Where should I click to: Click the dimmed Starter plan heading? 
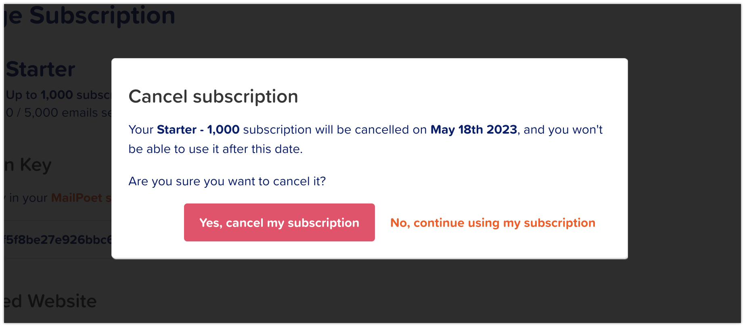point(40,69)
